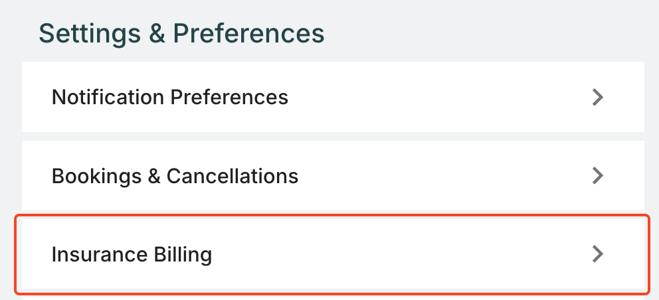The width and height of the screenshot is (659, 300).
Task: Click chevron arrow beside Notification Preferences
Action: point(598,98)
